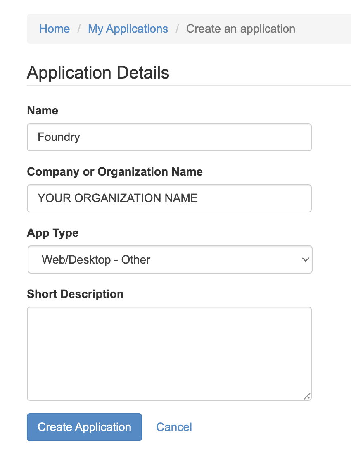Click the Application Details heading

[98, 72]
